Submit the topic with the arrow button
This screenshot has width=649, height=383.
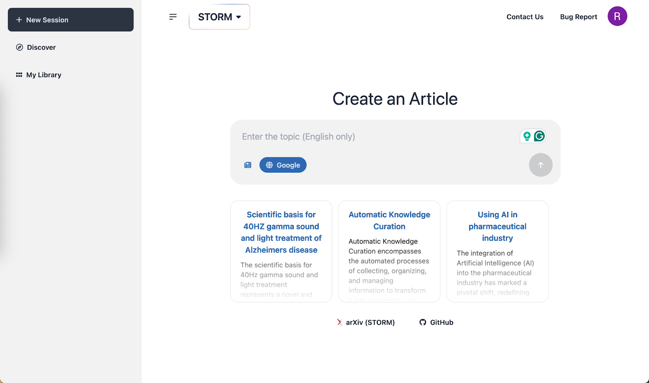[x=541, y=165]
